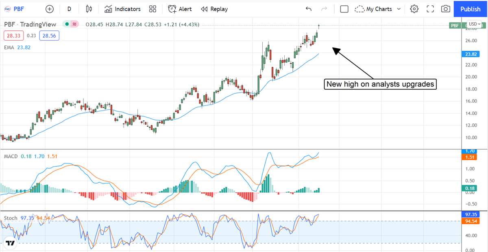Open the candlestick chart style picker

pos(89,9)
